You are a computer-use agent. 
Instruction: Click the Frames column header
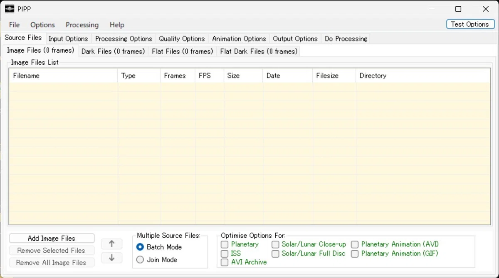pos(178,76)
